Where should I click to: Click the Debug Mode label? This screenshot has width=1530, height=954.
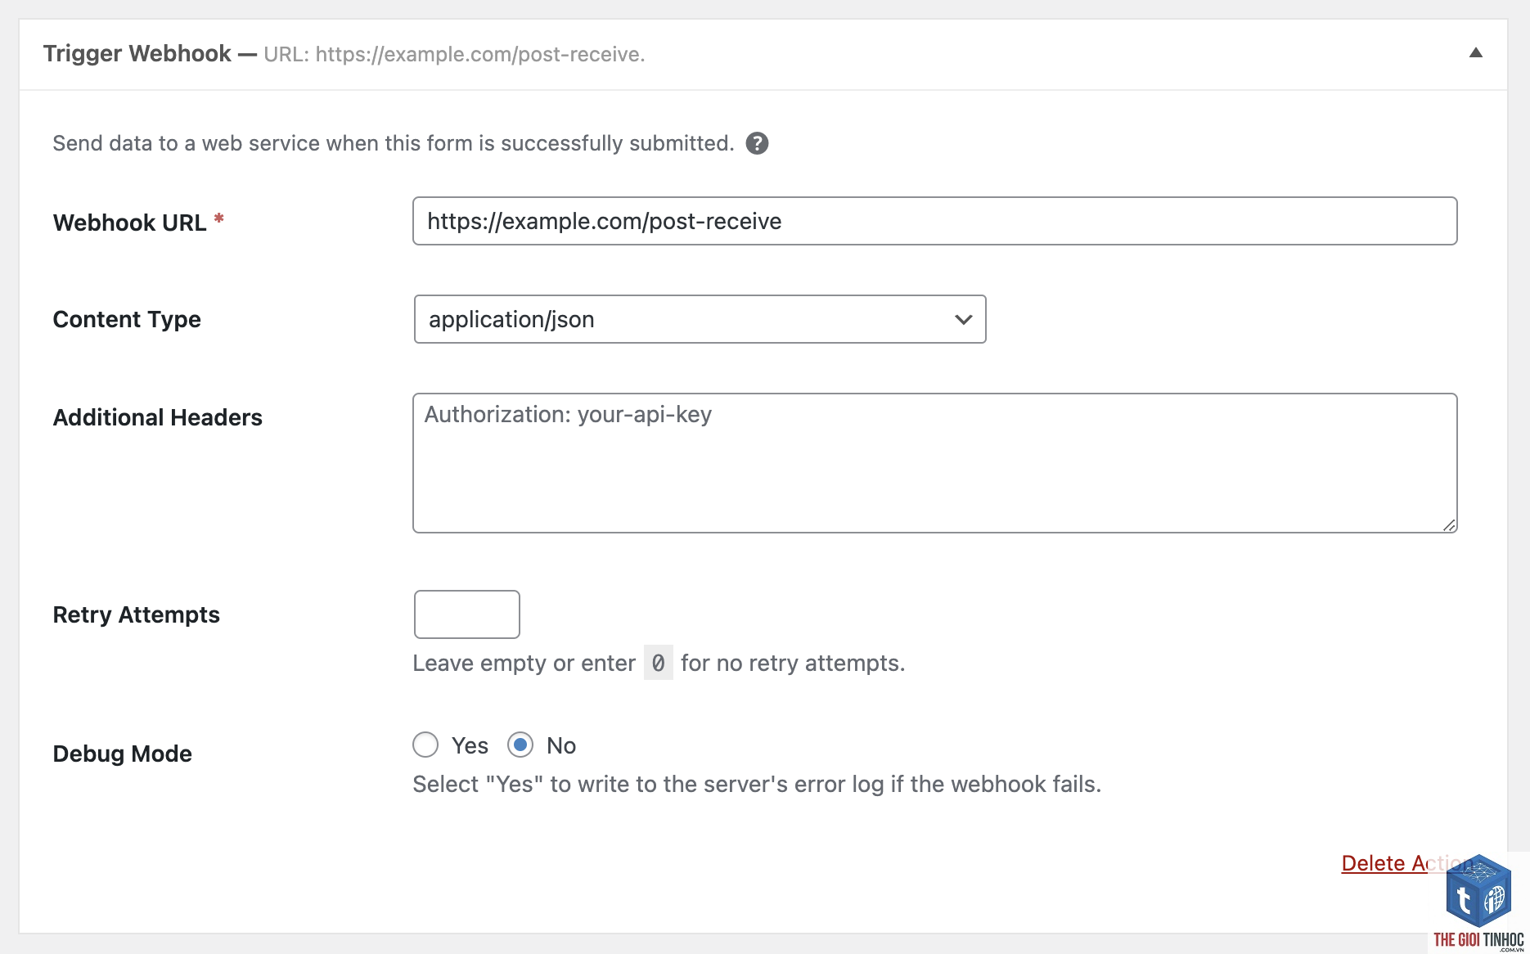click(123, 754)
